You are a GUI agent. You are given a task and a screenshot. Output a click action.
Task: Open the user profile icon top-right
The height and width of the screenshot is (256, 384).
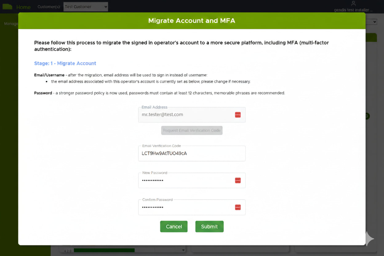(353, 4)
